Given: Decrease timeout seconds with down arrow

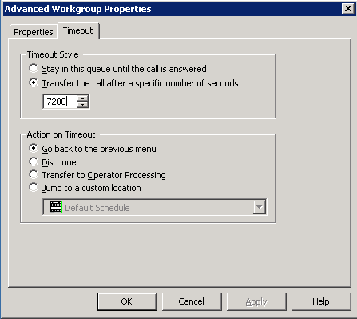Looking at the screenshot, I should pyautogui.click(x=82, y=105).
